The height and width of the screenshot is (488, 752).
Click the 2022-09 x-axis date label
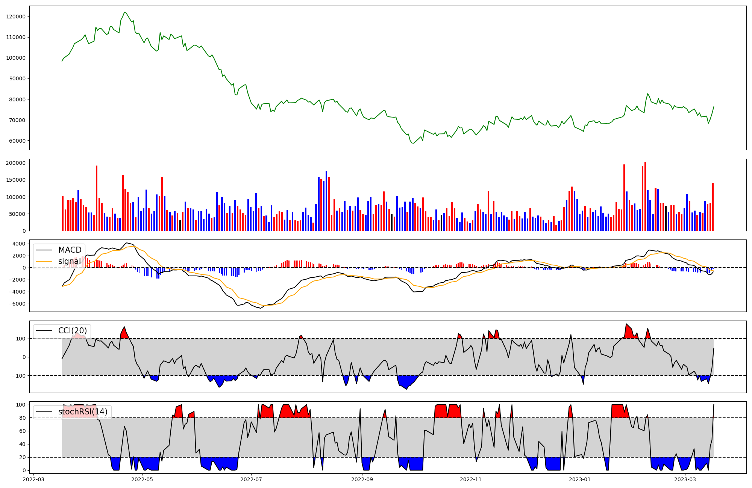click(362, 479)
